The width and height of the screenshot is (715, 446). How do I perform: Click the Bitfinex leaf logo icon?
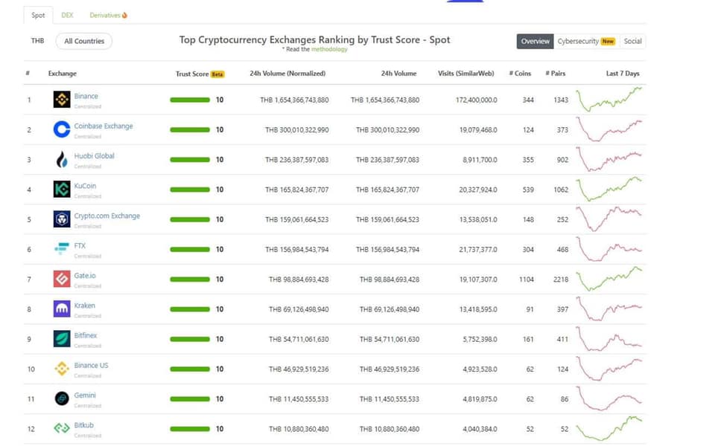[x=62, y=339]
